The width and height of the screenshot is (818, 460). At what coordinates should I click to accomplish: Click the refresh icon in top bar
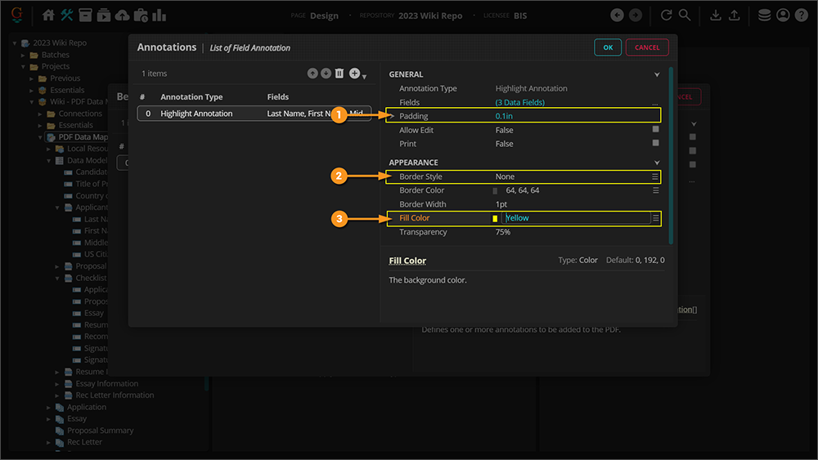point(666,16)
